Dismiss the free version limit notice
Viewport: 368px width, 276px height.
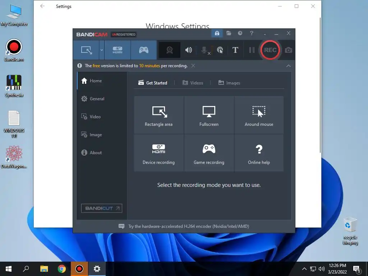click(x=193, y=66)
